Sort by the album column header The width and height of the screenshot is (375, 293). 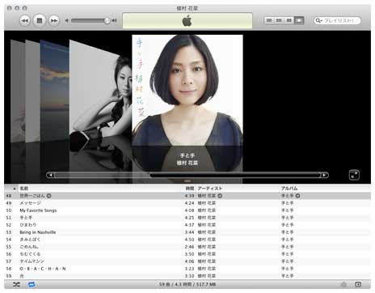coord(289,189)
